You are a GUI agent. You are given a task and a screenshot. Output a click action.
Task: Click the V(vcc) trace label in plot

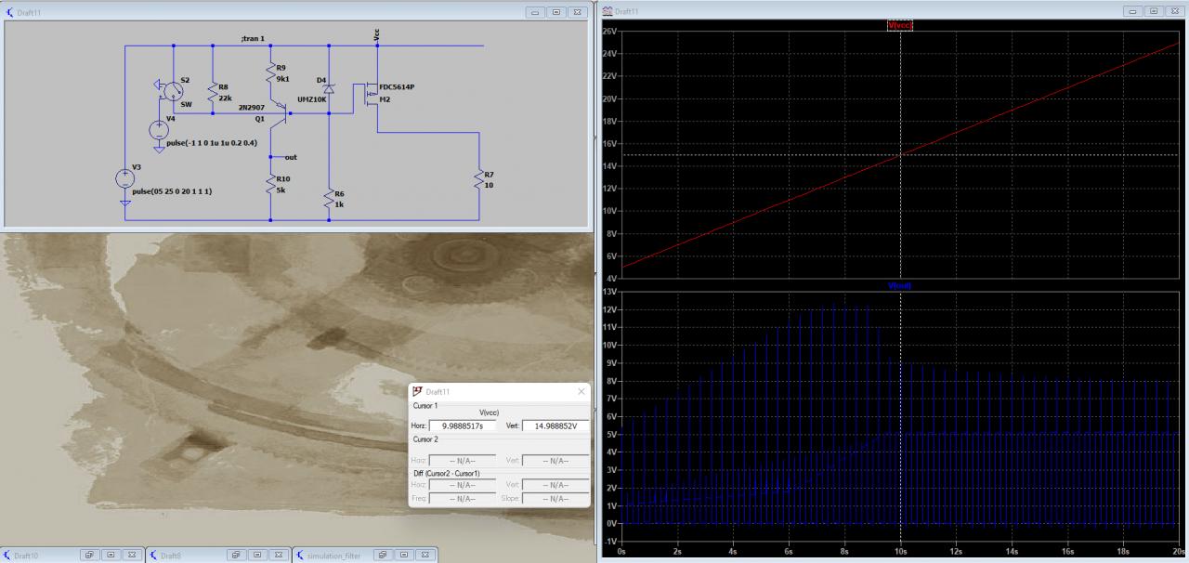pyautogui.click(x=900, y=25)
